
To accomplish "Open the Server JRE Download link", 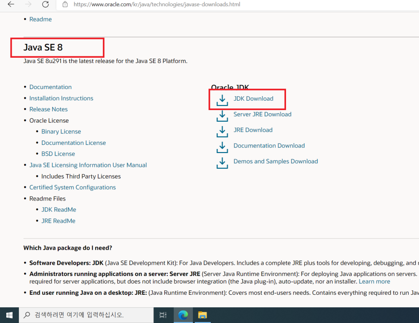I will pos(262,114).
